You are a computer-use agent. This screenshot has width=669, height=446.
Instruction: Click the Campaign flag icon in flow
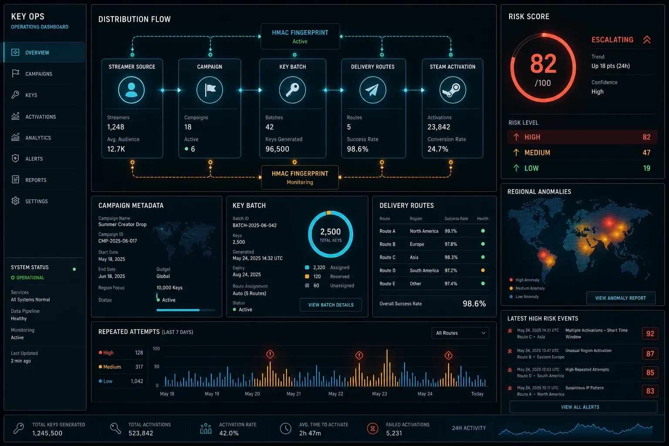pos(210,90)
